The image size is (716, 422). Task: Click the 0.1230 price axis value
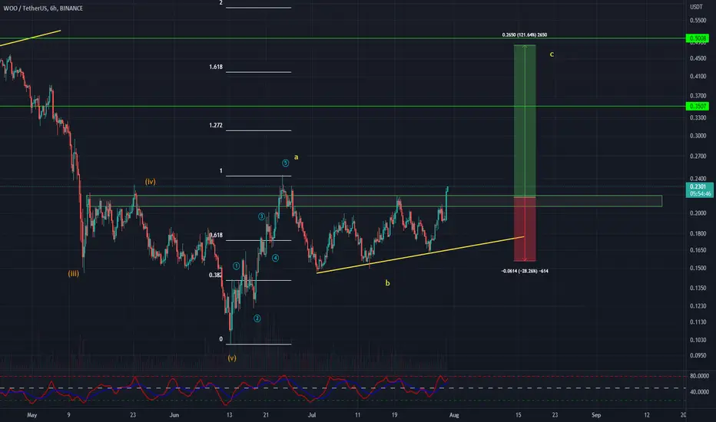tap(698, 305)
